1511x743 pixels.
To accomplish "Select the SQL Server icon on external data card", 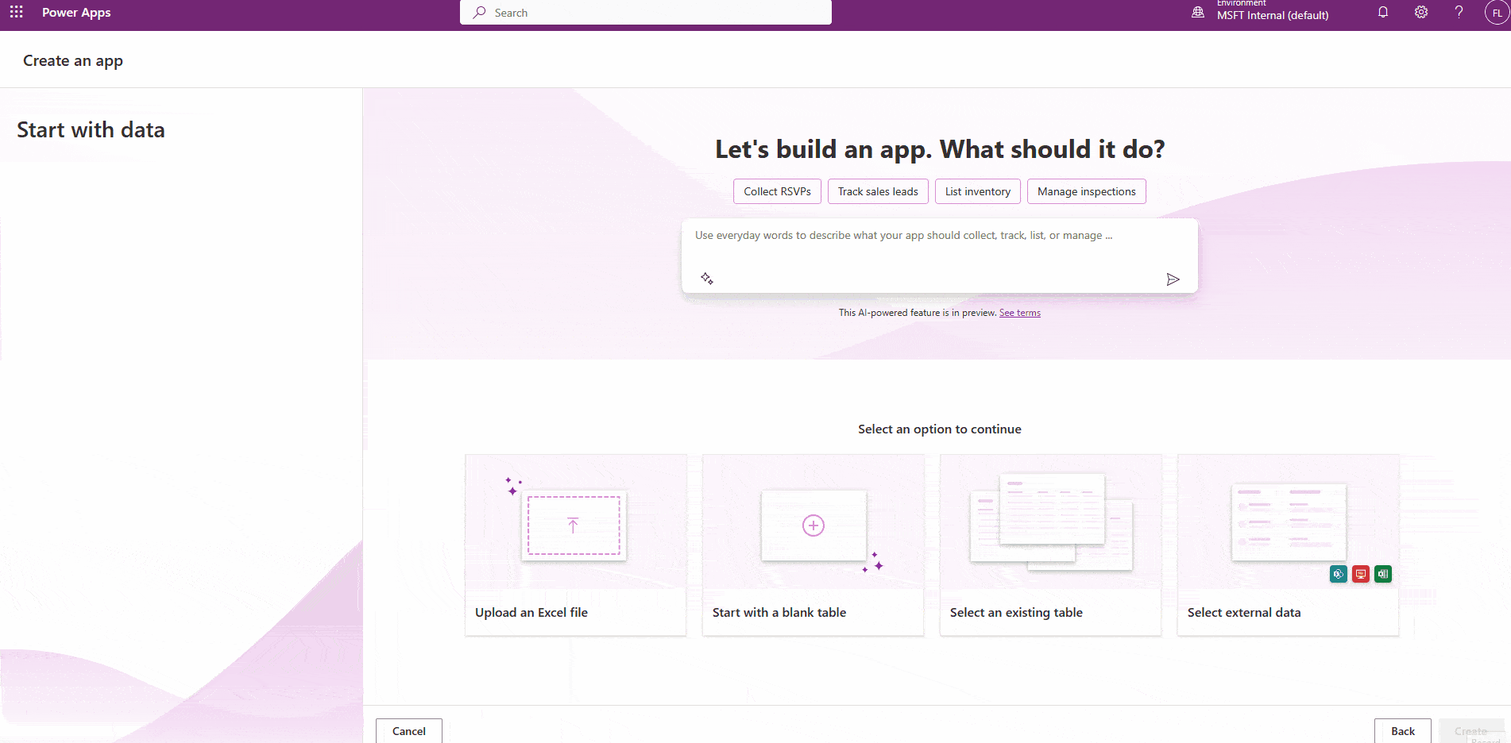I will click(x=1360, y=574).
